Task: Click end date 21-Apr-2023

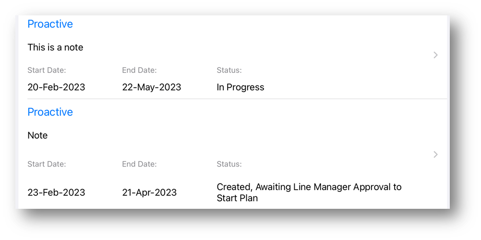Action: pyautogui.click(x=149, y=192)
